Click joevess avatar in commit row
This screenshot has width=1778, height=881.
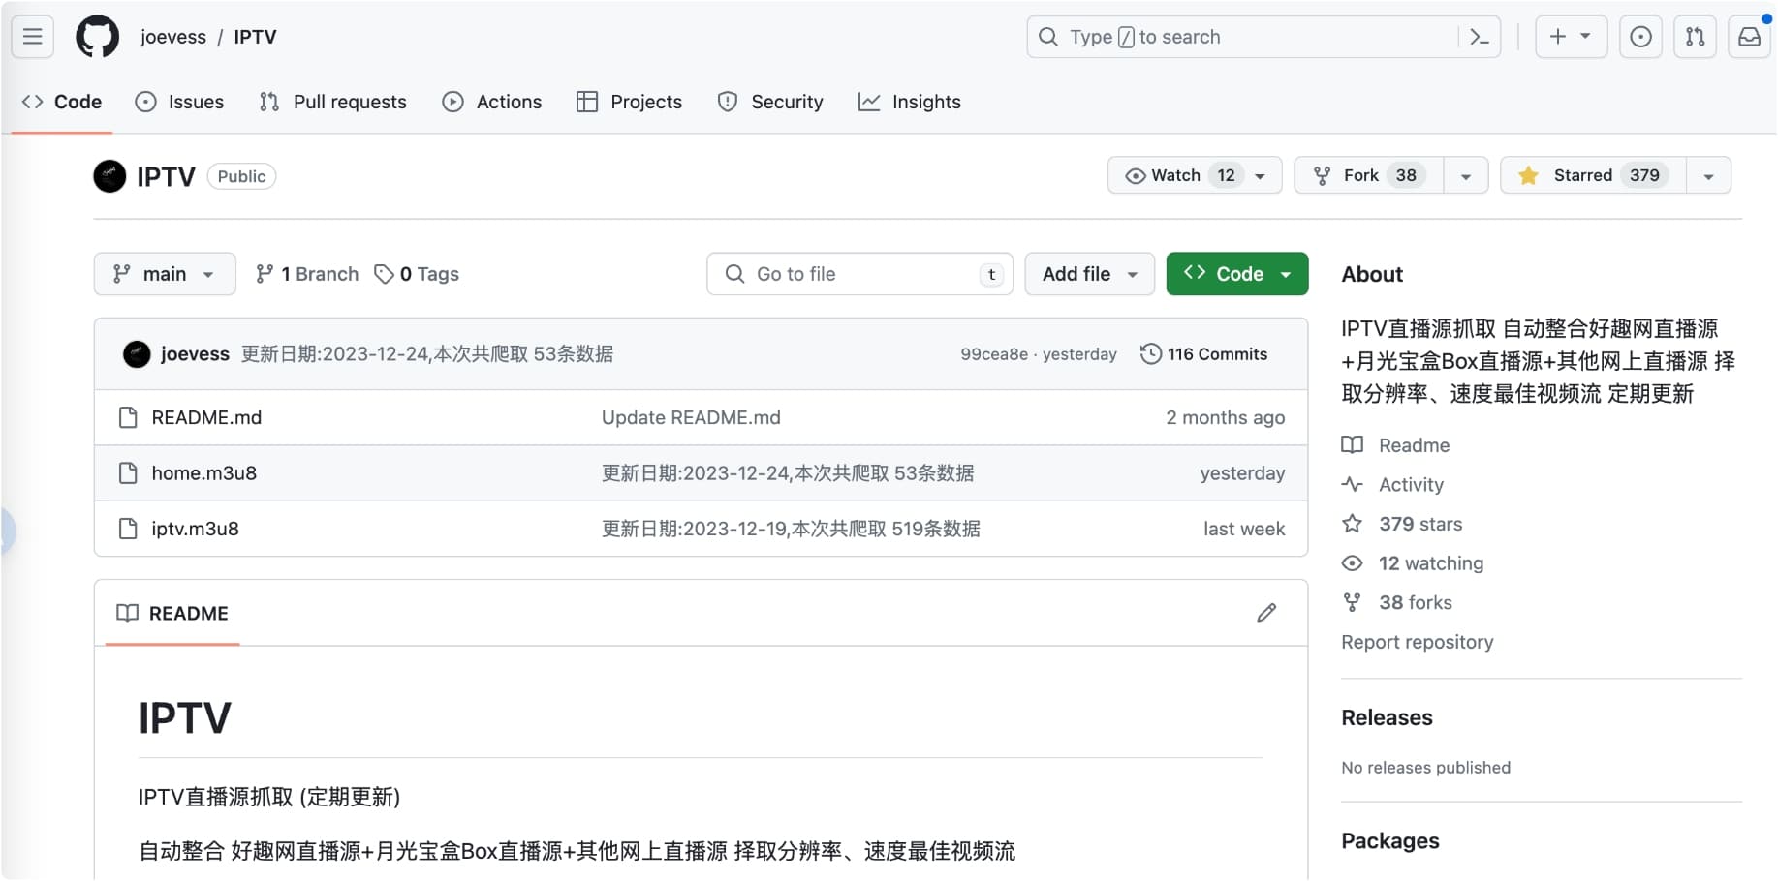[x=137, y=354]
